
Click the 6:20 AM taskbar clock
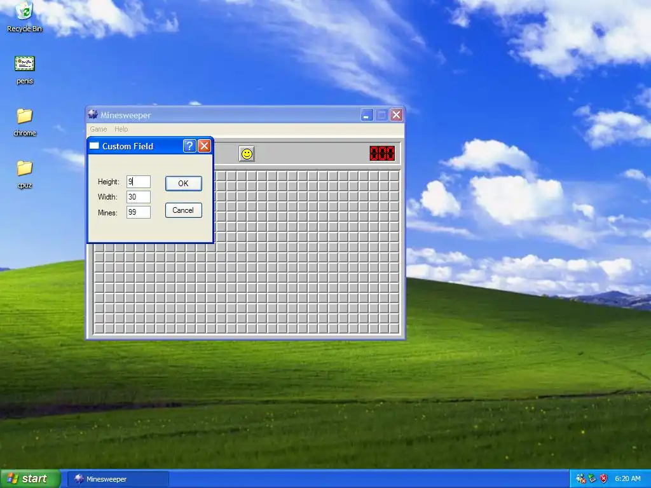[627, 478]
